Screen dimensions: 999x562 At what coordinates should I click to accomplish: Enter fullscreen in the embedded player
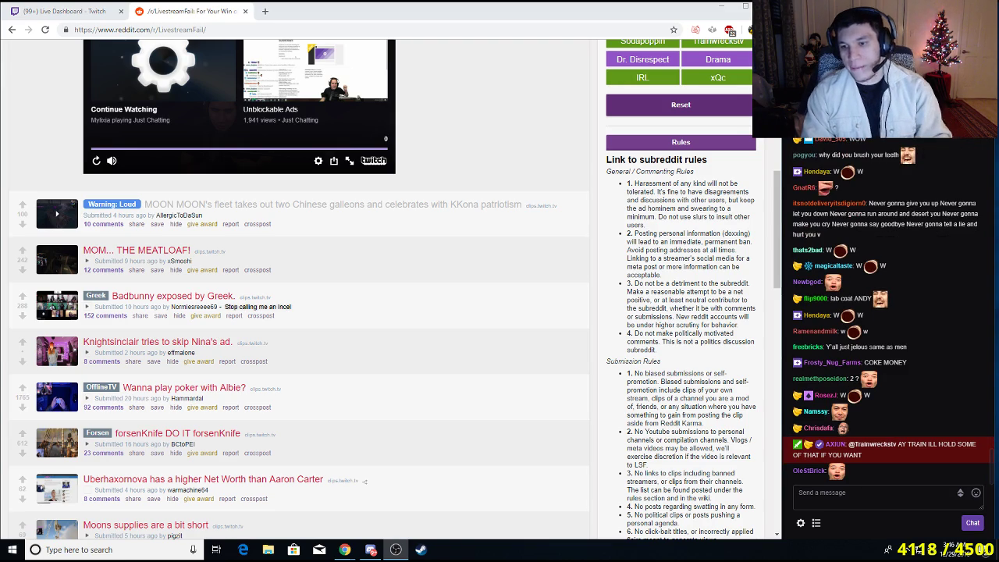pos(350,161)
